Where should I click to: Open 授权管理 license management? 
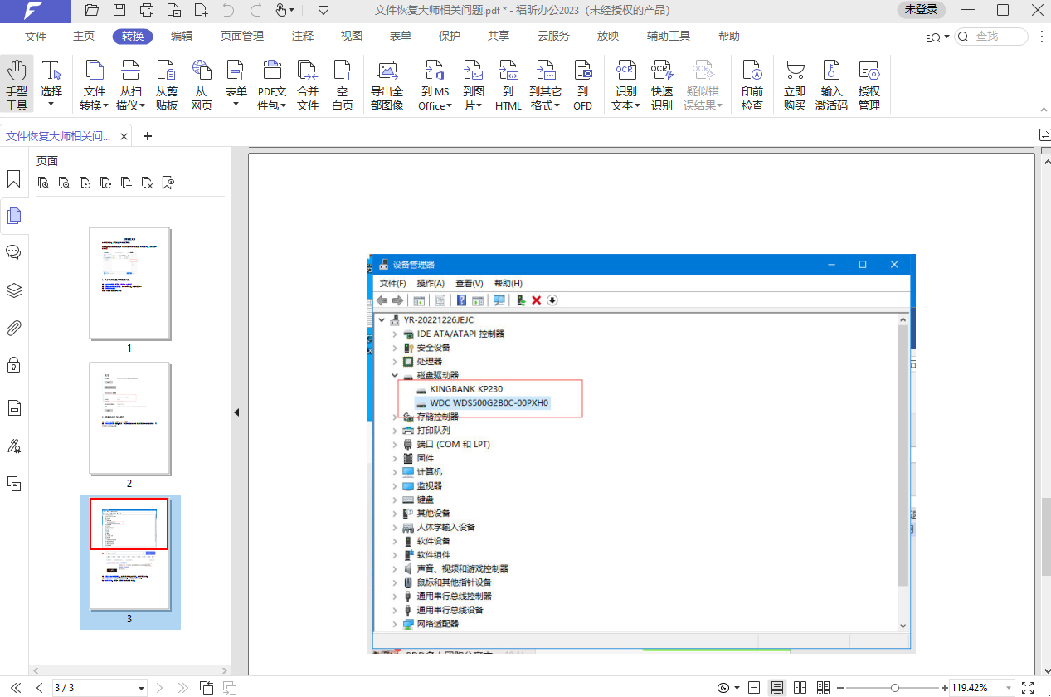[869, 85]
